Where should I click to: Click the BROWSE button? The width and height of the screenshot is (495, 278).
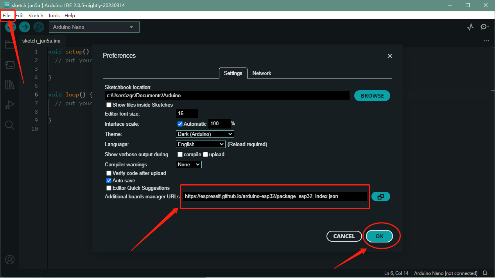(x=372, y=96)
